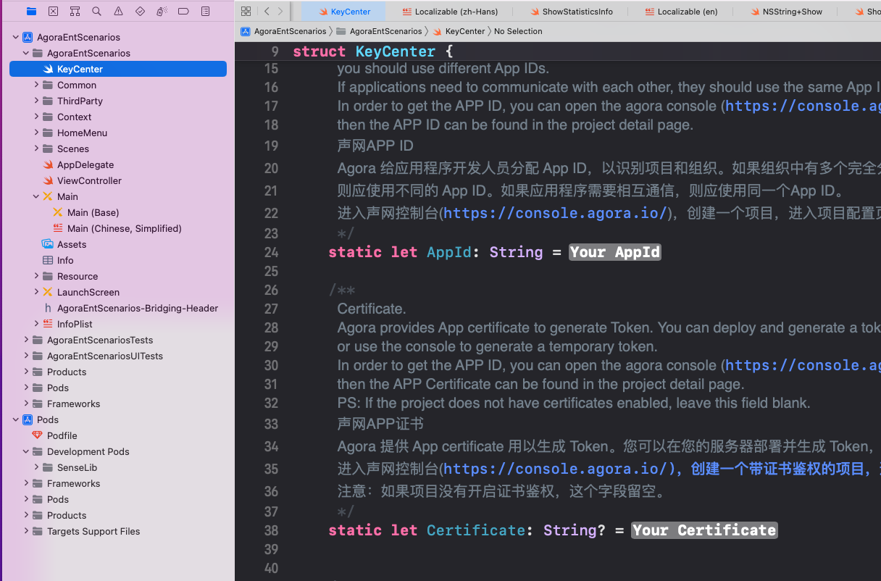The width and height of the screenshot is (881, 581).
Task: Select the ViewController swift file
Action: coord(89,180)
